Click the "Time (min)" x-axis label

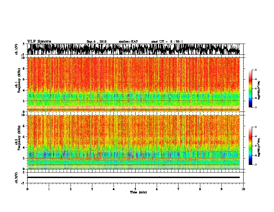click(138, 192)
